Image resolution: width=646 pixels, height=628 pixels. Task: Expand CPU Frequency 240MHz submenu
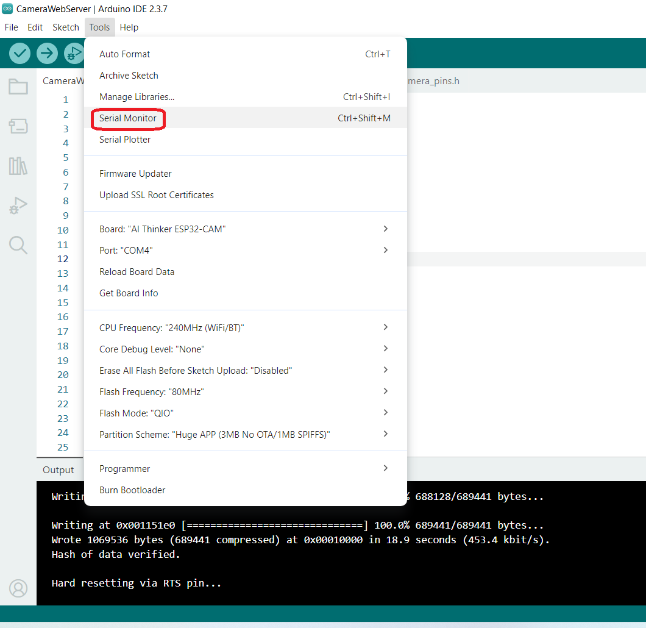[245, 328]
